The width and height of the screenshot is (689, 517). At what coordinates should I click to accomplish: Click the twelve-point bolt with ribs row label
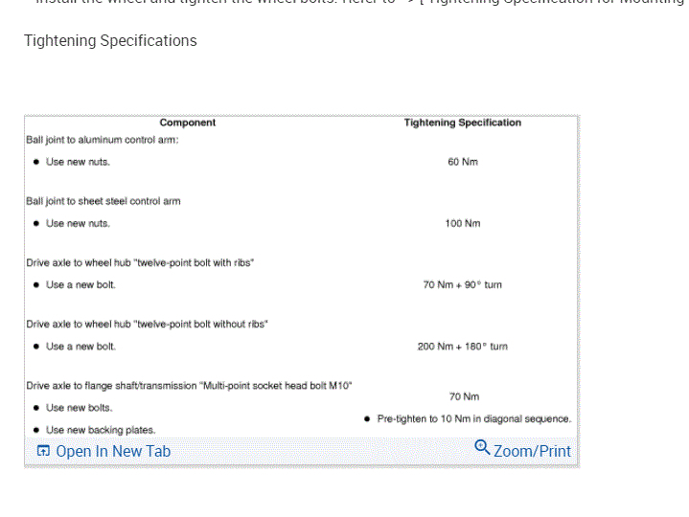coord(140,262)
